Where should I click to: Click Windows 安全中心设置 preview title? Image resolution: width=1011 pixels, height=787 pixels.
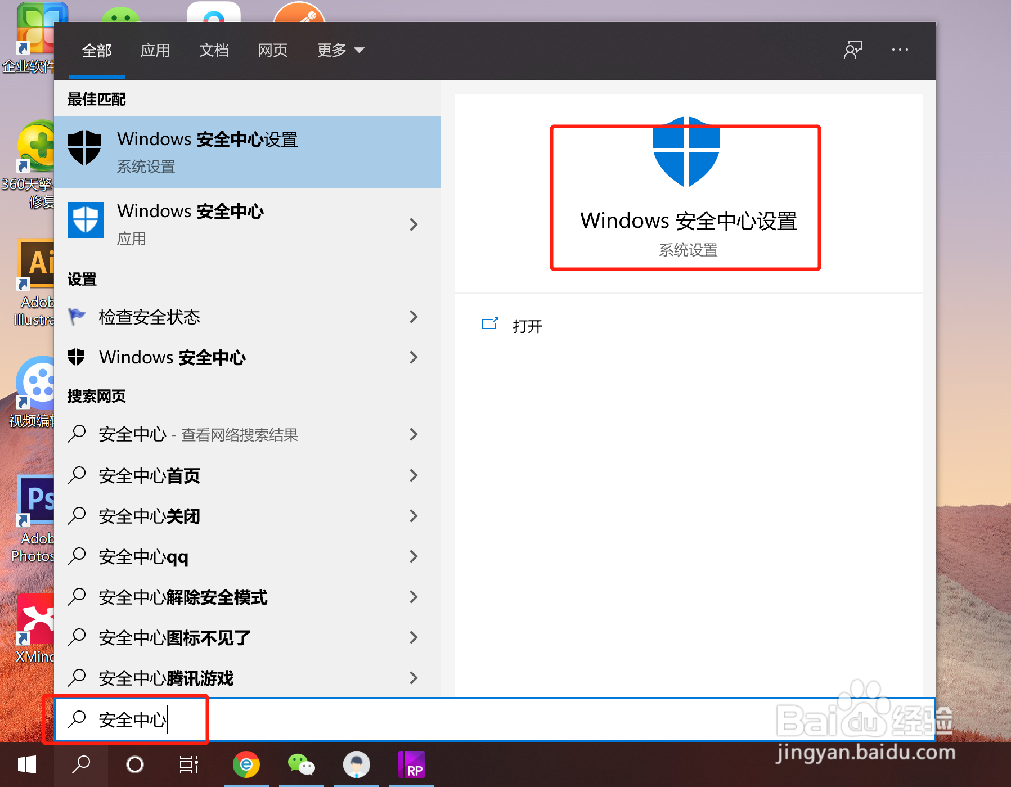pos(689,221)
